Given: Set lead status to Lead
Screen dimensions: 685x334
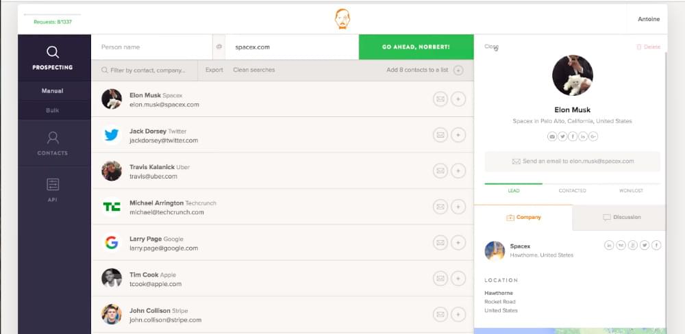Looking at the screenshot, I should 513,190.
